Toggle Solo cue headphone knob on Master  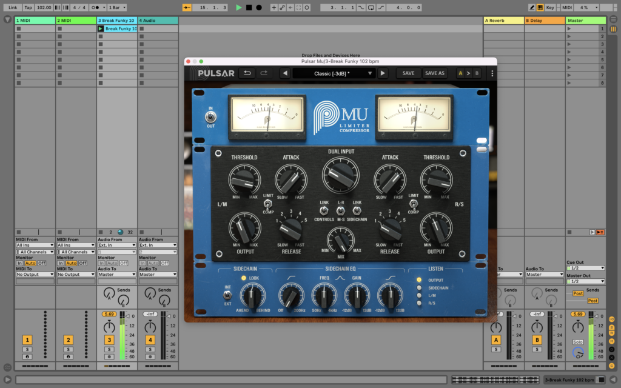(x=578, y=352)
